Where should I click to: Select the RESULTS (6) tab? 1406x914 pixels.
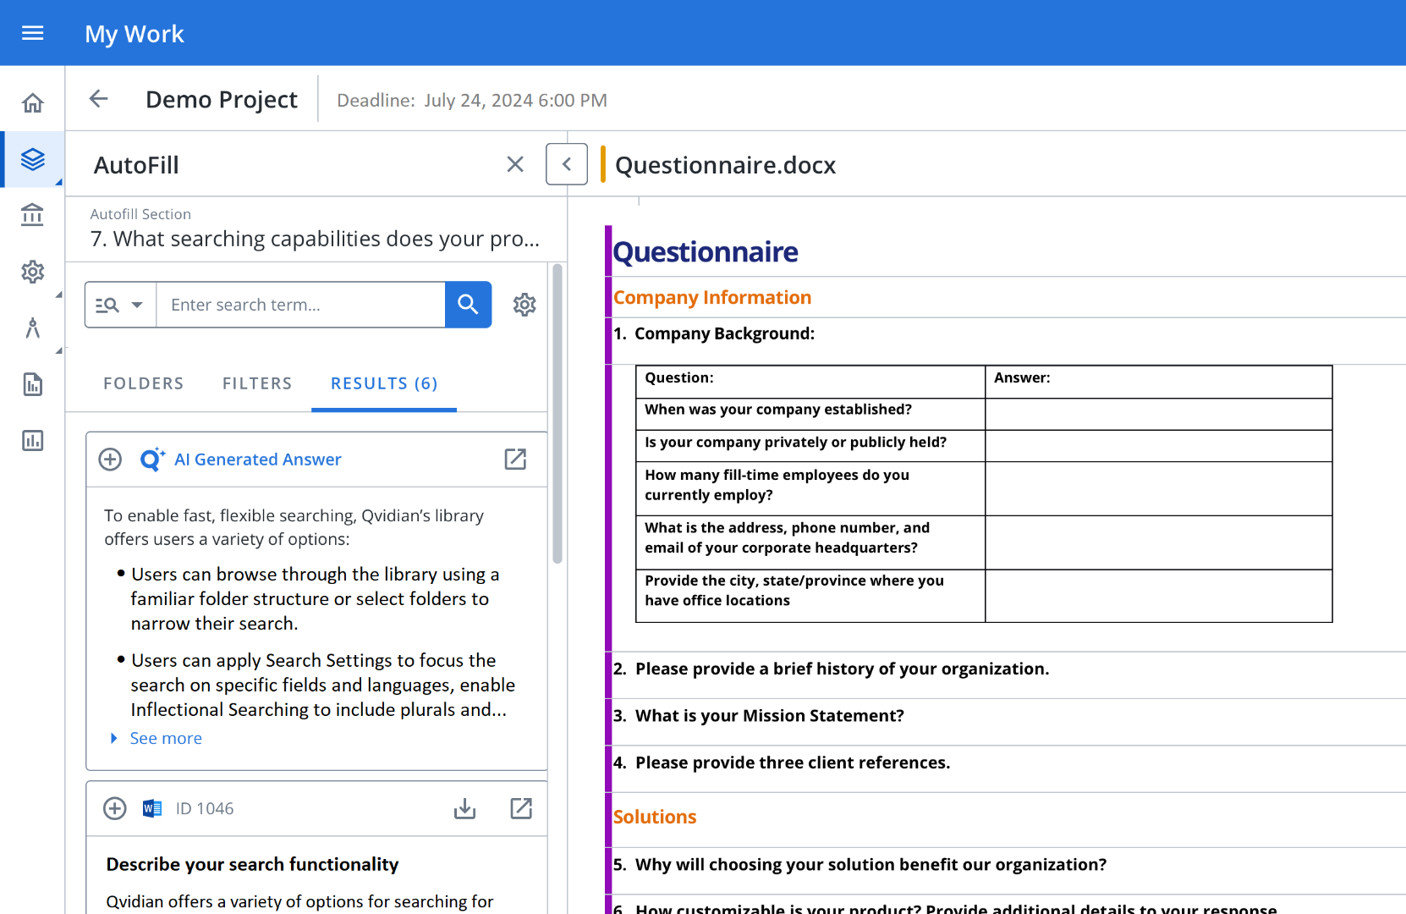pos(384,383)
